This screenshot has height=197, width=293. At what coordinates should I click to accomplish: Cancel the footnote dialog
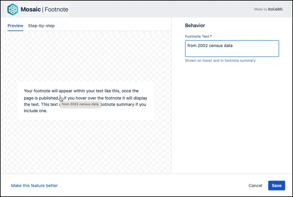click(x=255, y=186)
